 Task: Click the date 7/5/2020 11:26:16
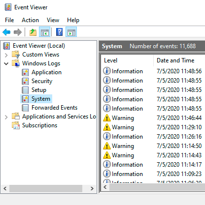pyautogui.click(x=179, y=137)
